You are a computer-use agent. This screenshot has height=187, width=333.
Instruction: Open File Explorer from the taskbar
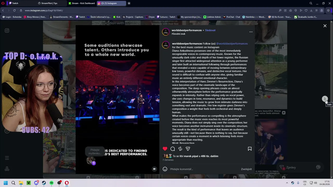(x=21, y=183)
